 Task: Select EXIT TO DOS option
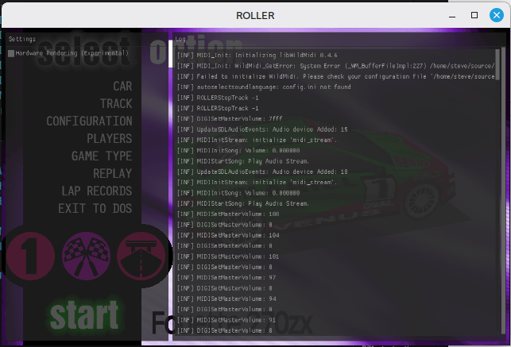[x=95, y=209]
